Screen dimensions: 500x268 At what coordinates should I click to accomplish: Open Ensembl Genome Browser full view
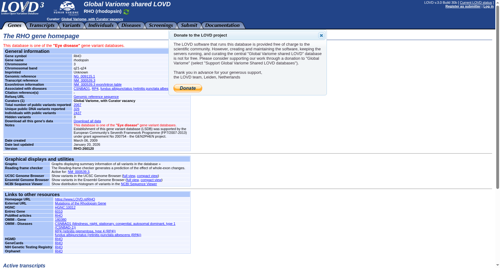click(132, 180)
